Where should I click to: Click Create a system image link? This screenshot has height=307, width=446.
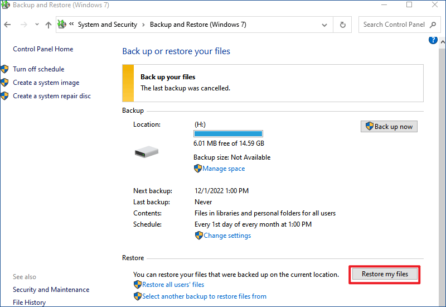click(46, 83)
